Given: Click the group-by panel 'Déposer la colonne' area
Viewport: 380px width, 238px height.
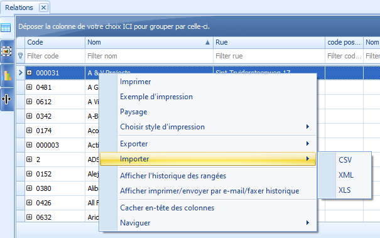Looking at the screenshot, I should [x=198, y=26].
